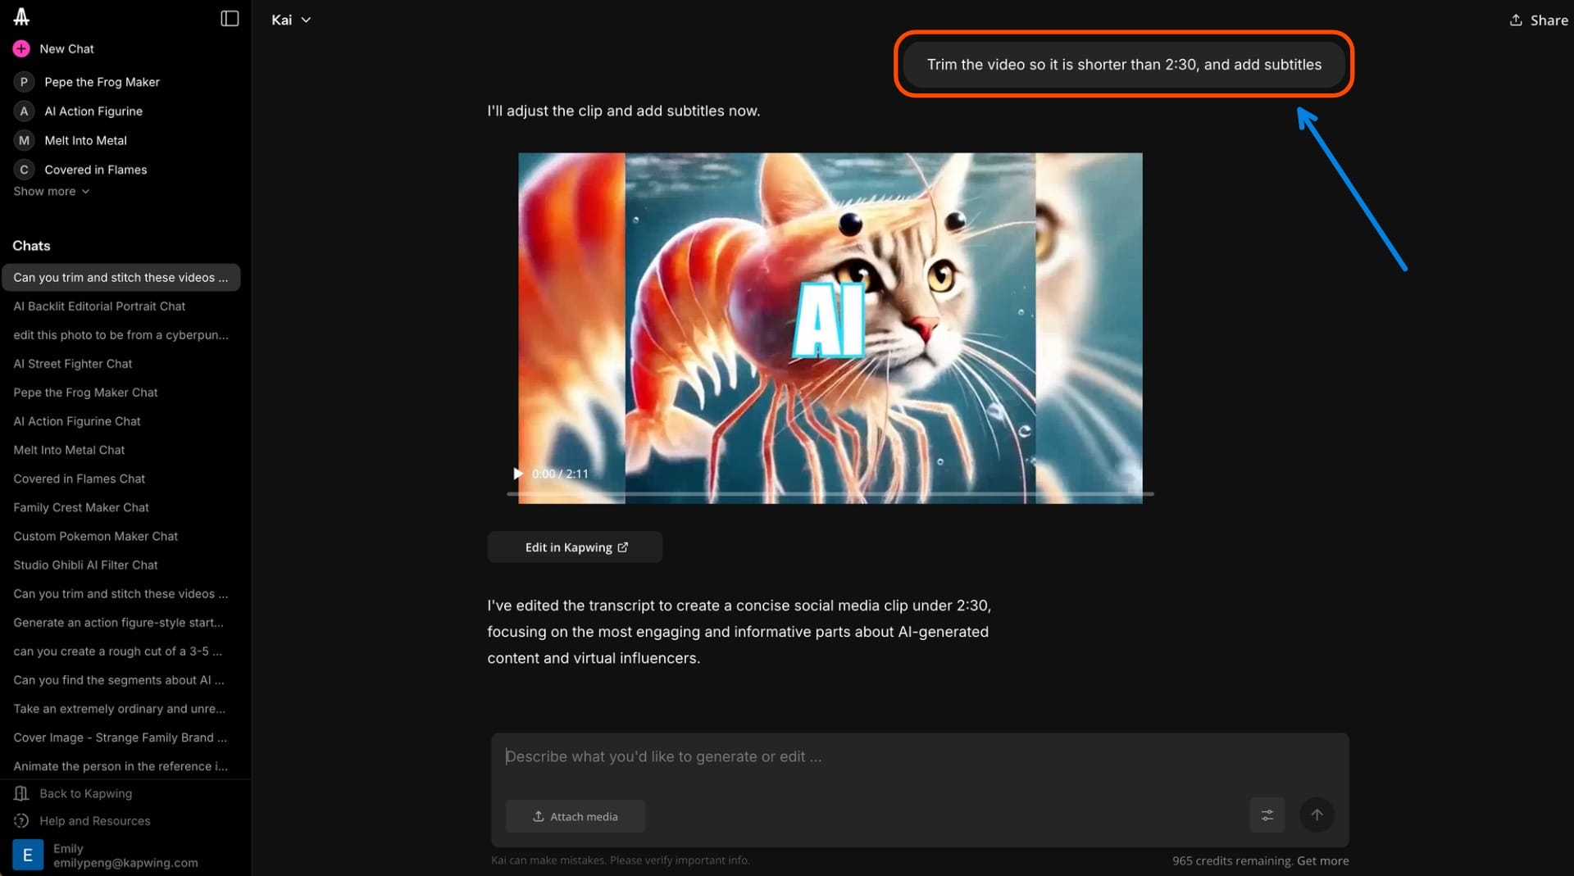Open AI Action Figurine project

tap(93, 111)
